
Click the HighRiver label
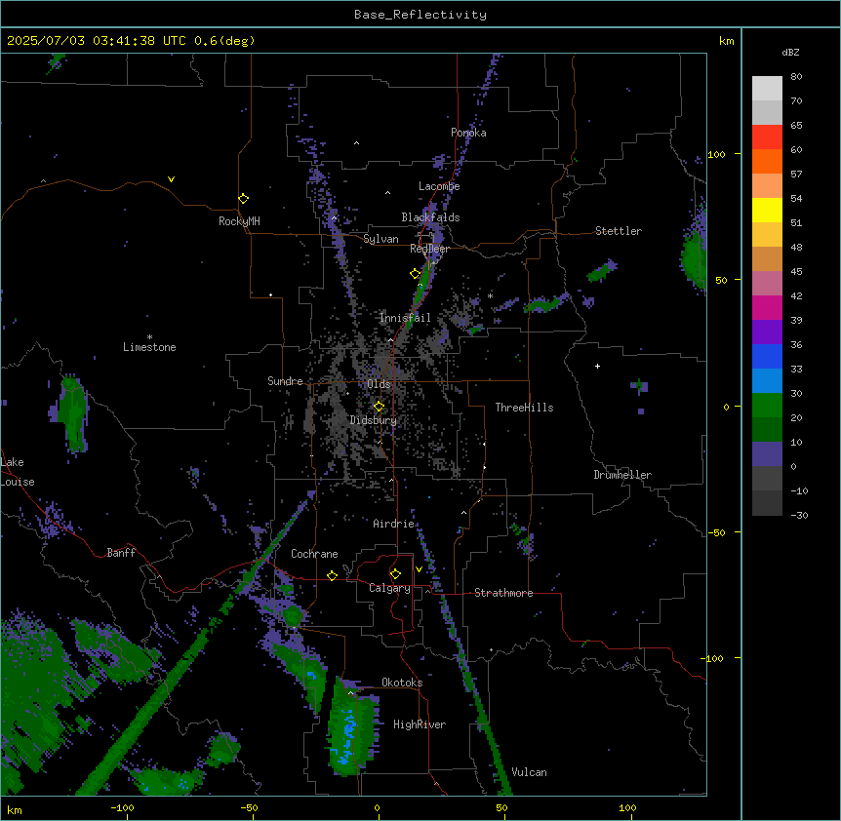(x=420, y=724)
